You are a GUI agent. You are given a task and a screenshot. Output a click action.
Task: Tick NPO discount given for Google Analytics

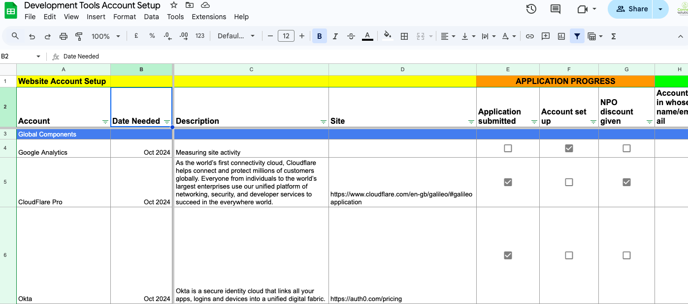coord(626,148)
